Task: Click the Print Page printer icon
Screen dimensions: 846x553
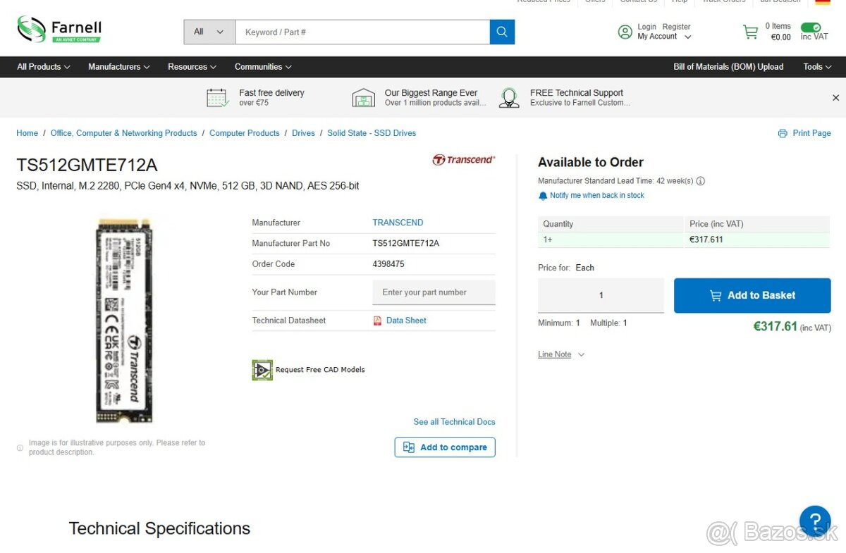Action: point(783,133)
